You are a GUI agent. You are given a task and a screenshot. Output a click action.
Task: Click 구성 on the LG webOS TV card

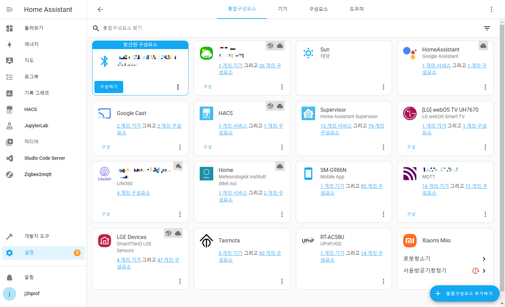coord(411,147)
